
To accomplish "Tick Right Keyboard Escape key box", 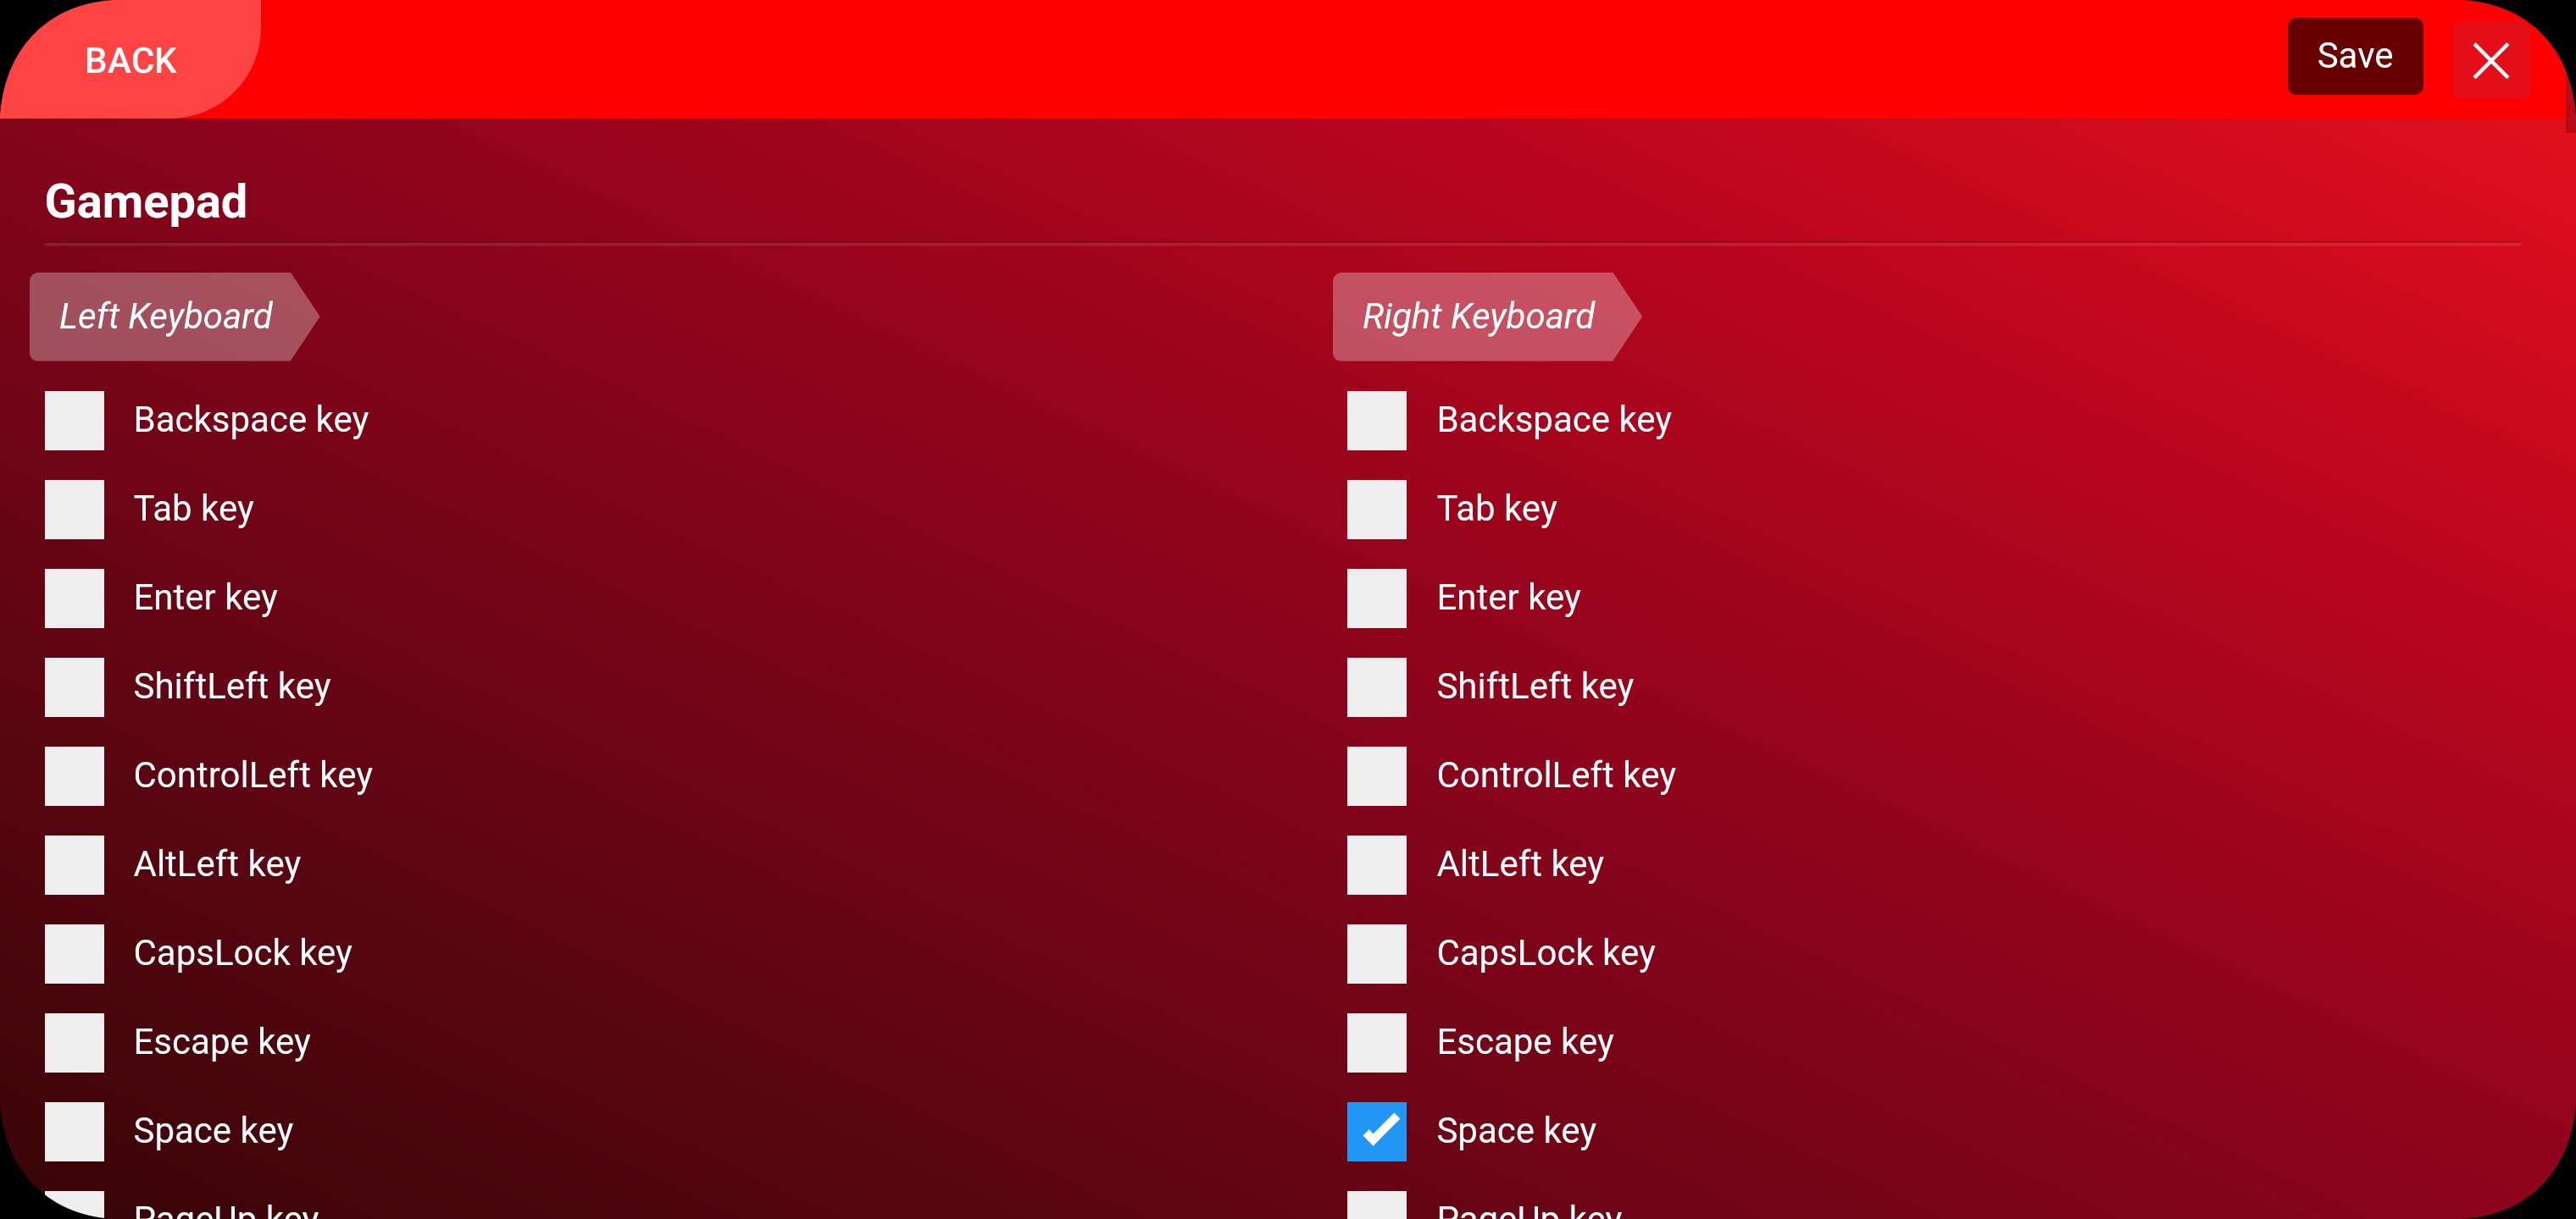I will tap(1376, 1042).
